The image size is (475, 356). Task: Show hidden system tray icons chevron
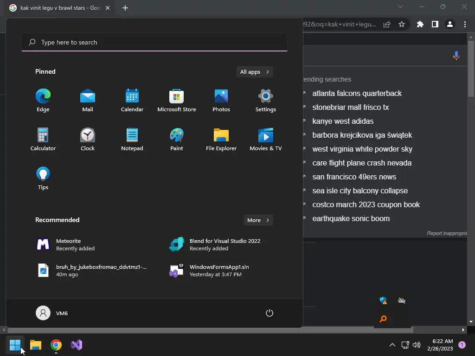pos(392,345)
